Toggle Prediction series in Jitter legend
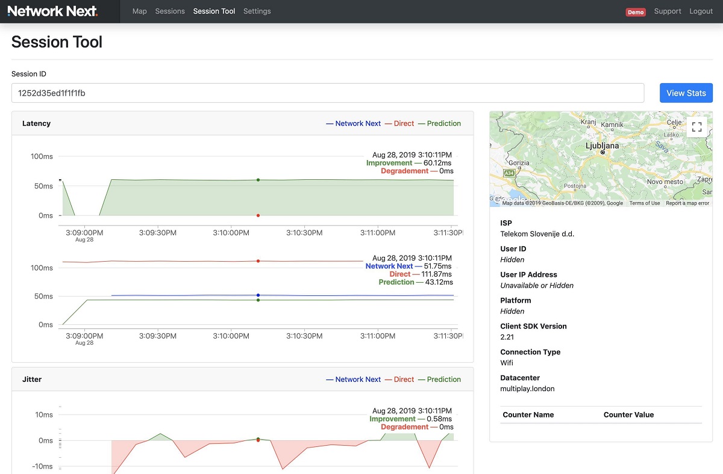Viewport: 723px width, 474px height. pos(439,380)
